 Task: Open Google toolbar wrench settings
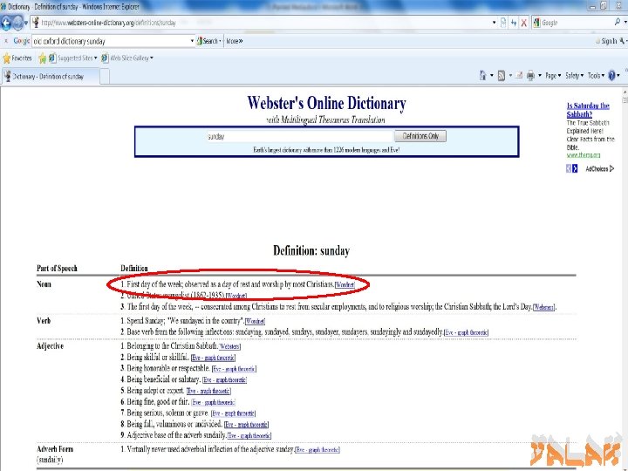tap(622, 41)
